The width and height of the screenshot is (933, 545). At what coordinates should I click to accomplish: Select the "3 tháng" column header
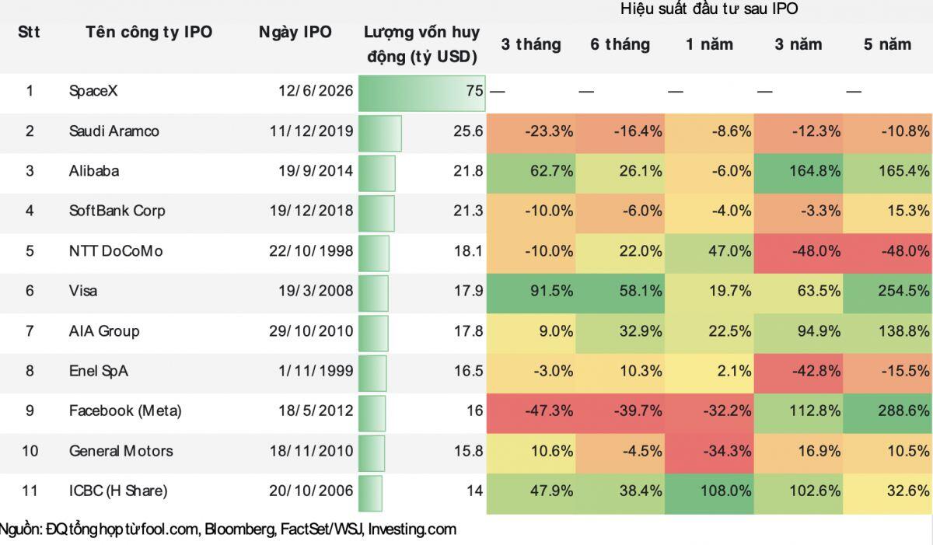531,44
